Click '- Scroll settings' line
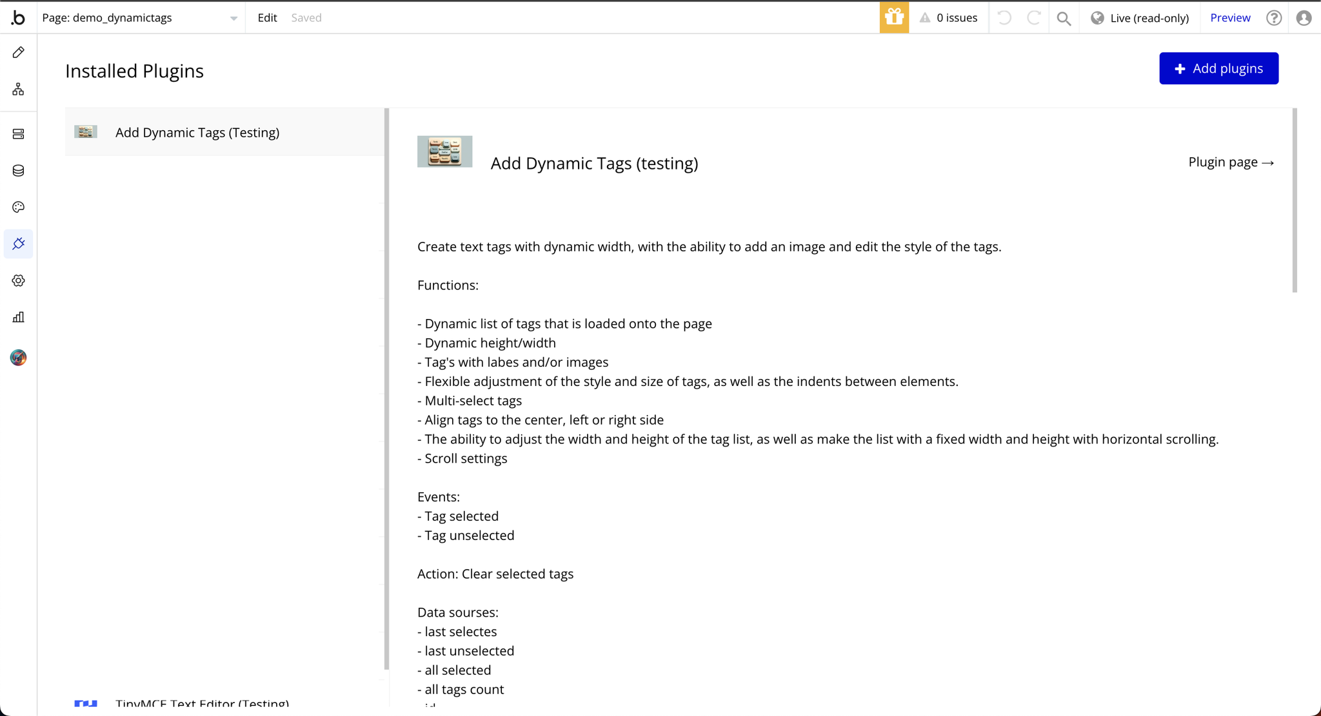The image size is (1321, 716). tap(462, 459)
